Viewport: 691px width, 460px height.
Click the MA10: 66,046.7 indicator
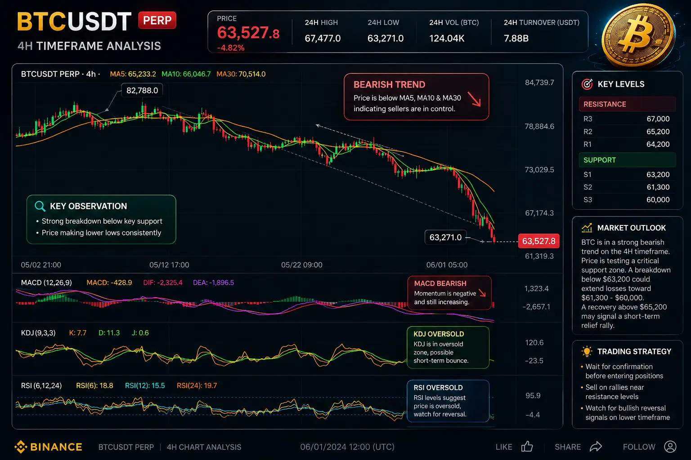[186, 74]
